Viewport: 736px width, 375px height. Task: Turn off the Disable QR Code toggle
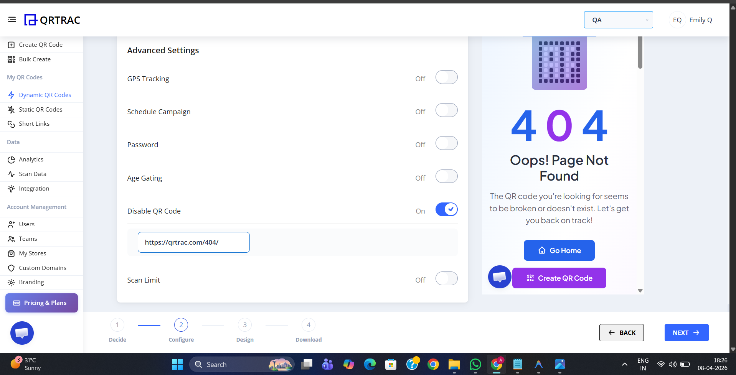pyautogui.click(x=446, y=210)
